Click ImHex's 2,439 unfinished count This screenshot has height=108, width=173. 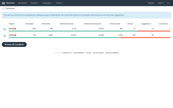[x=50, y=35]
